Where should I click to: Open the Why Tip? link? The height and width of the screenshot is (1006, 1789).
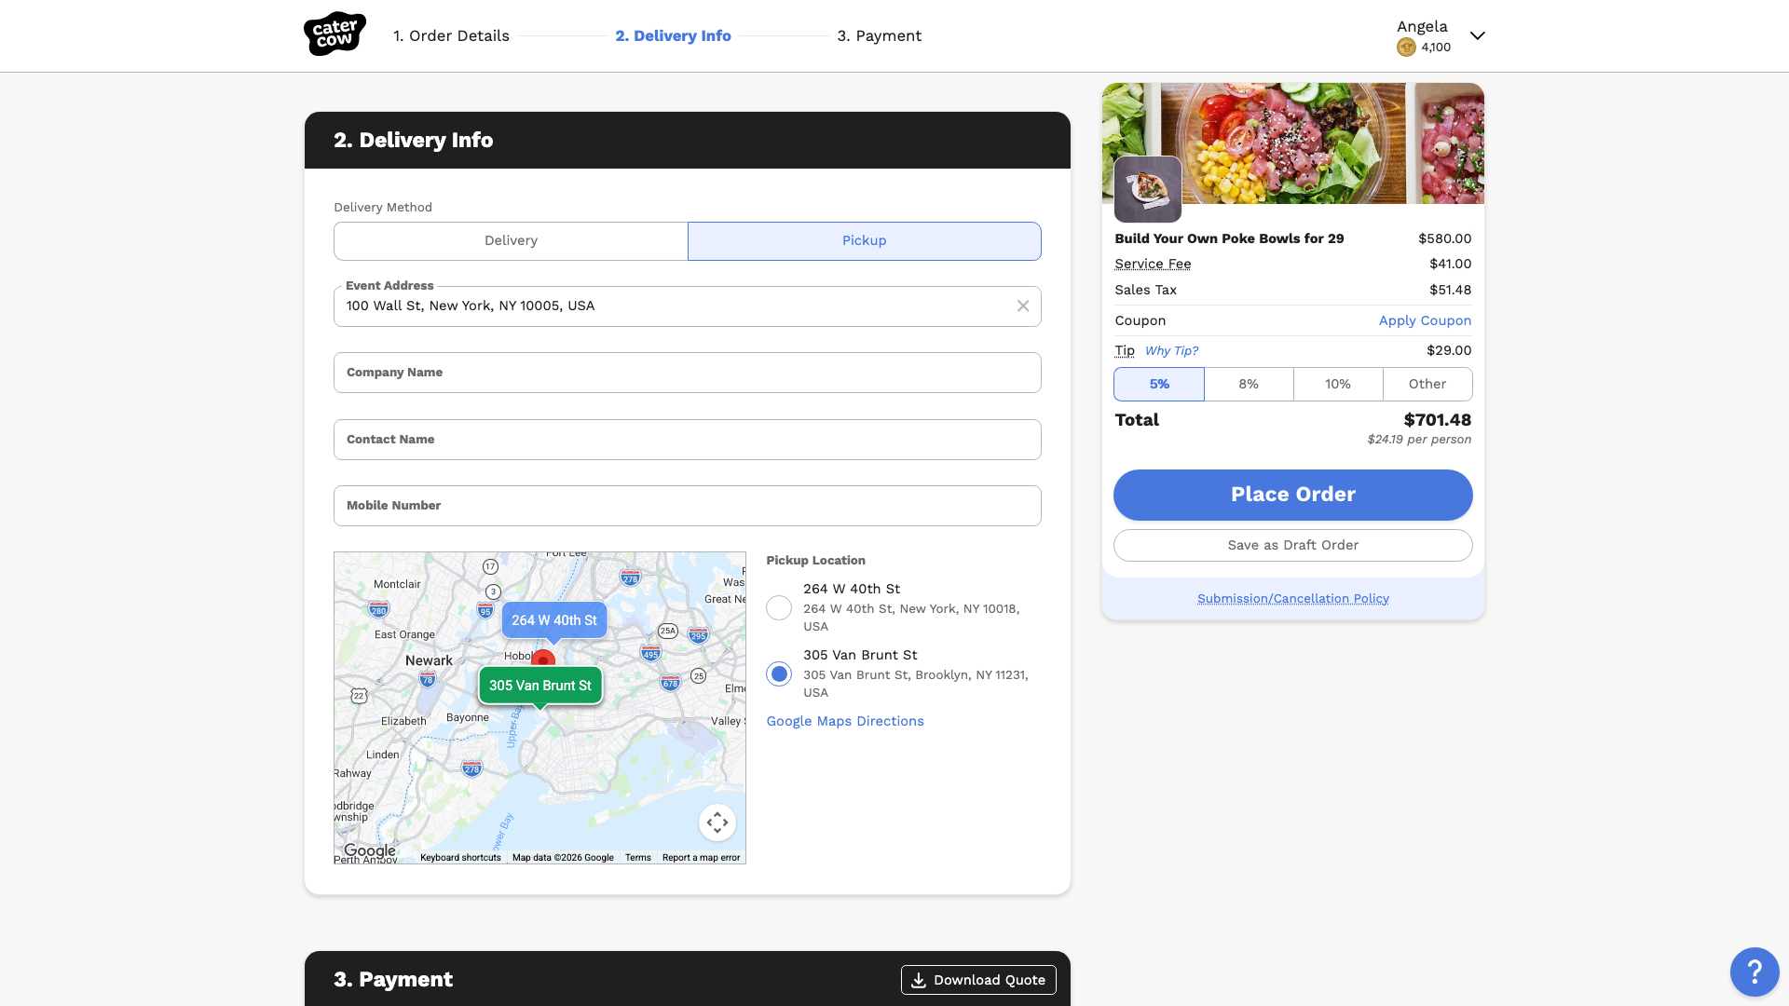click(x=1171, y=351)
